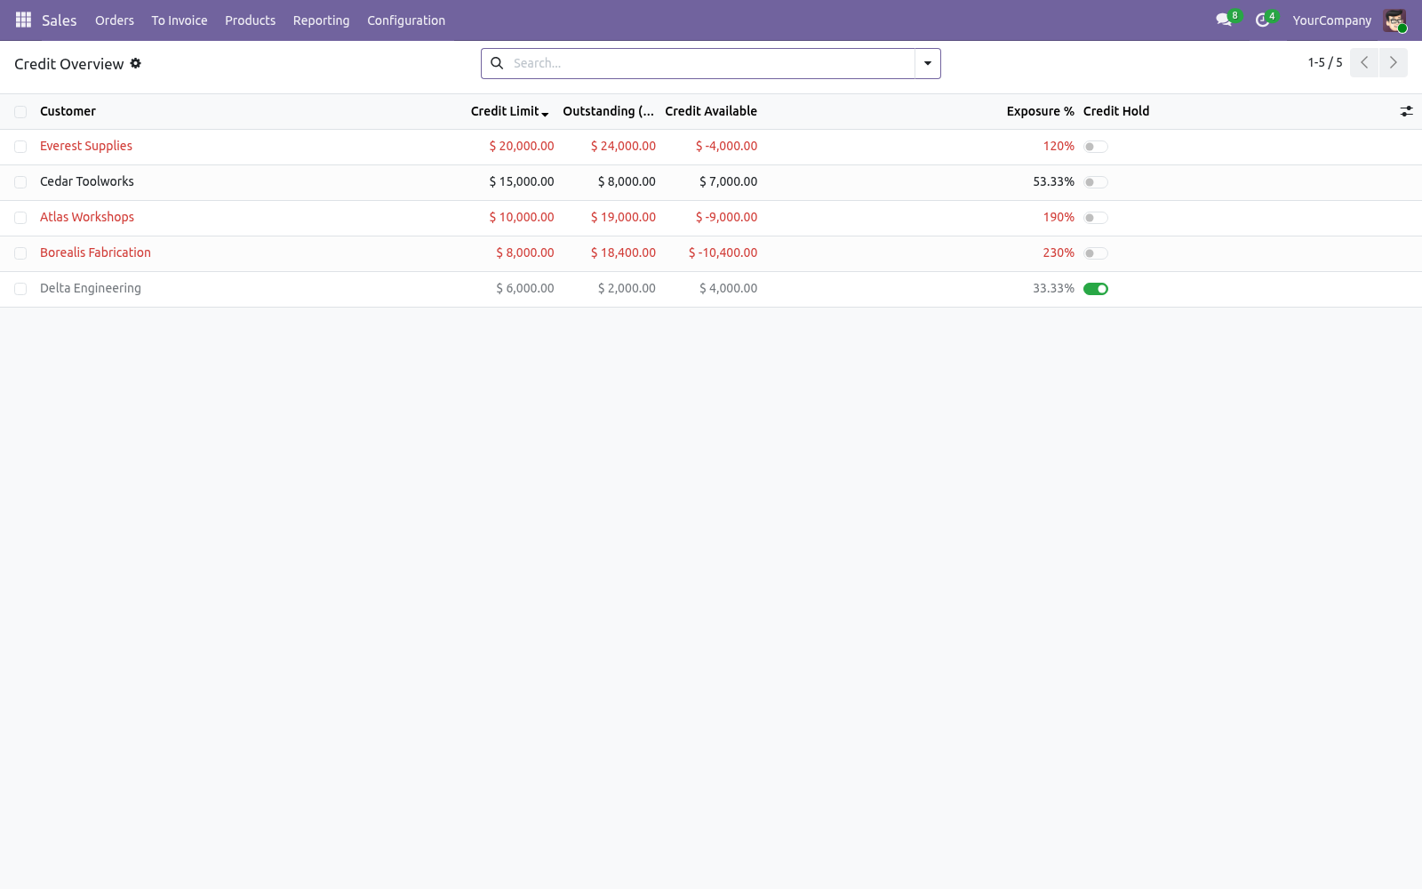Click the YourCompany switcher
This screenshot has height=889, width=1422.
pyautogui.click(x=1331, y=20)
